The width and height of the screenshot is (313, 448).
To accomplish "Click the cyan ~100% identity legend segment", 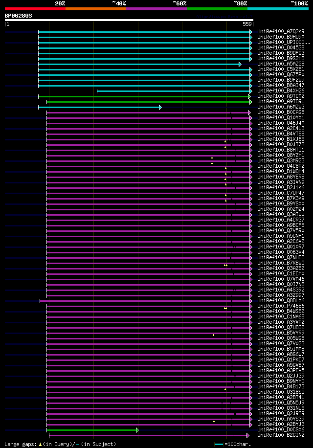I will click(278, 9).
